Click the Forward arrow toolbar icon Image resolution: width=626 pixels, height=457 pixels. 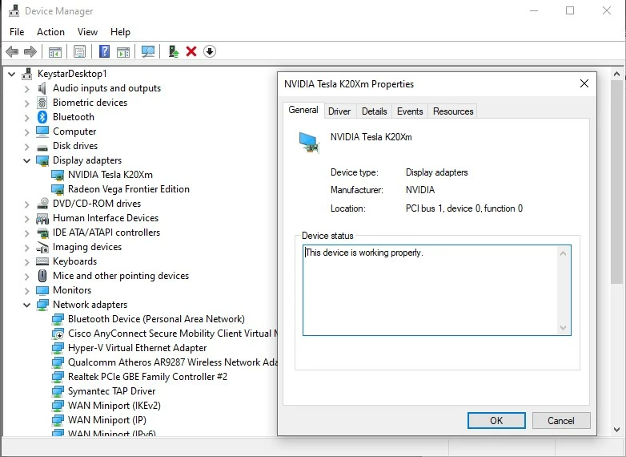30,51
